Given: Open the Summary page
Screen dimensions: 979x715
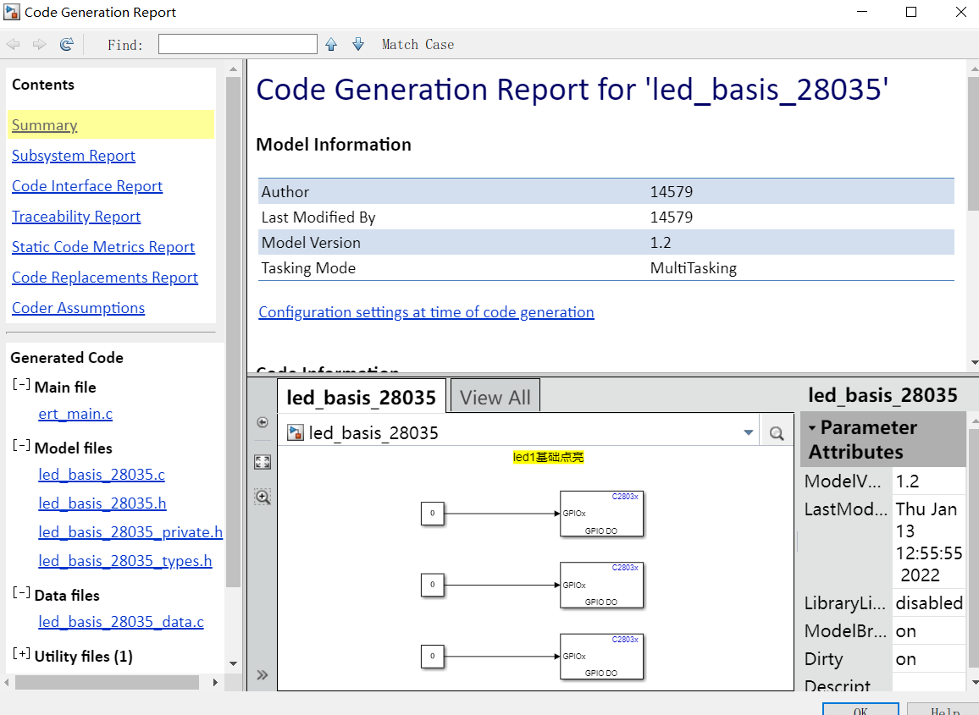Looking at the screenshot, I should coord(44,124).
